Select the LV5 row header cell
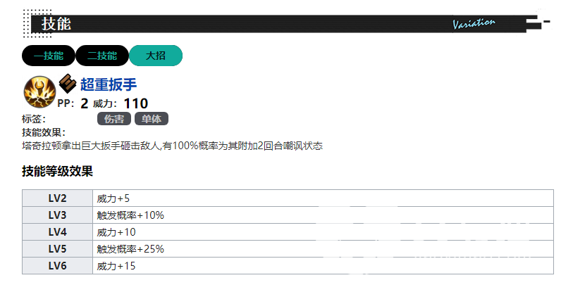 (x=57, y=249)
